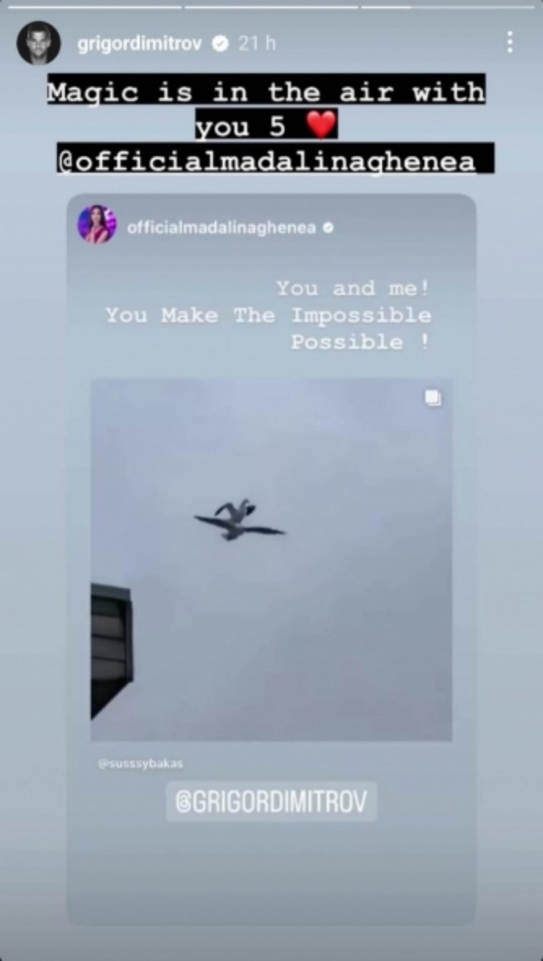Tap 'You Make The Impossible Possible' text
543x961 pixels.
(x=269, y=328)
